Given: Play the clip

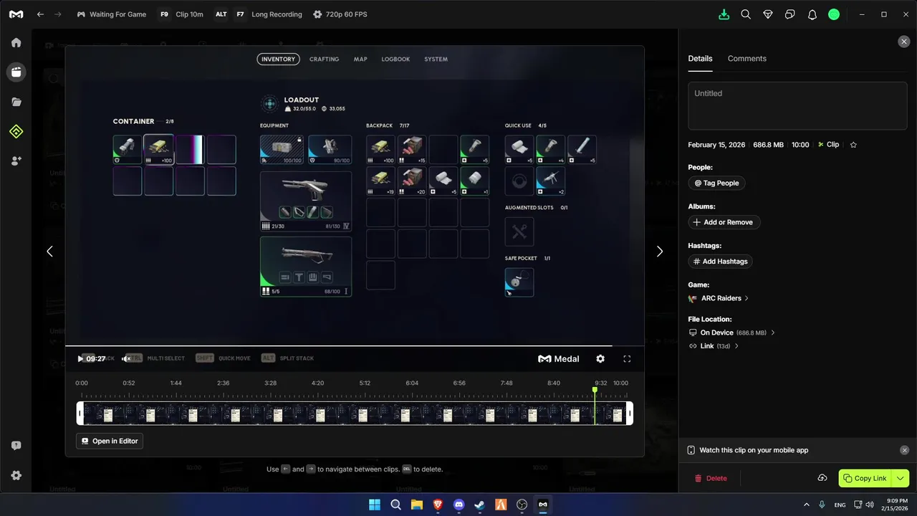Looking at the screenshot, I should click(80, 359).
